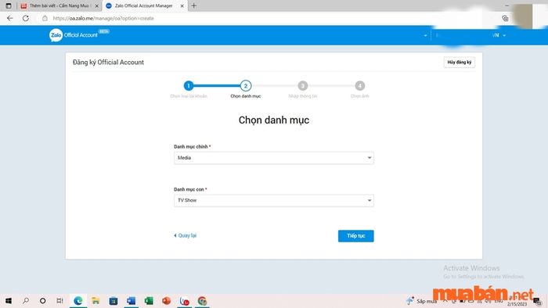Image resolution: width=548 pixels, height=308 pixels.
Task: Click step 2 Chọn danh mục circle
Action: coord(246,85)
